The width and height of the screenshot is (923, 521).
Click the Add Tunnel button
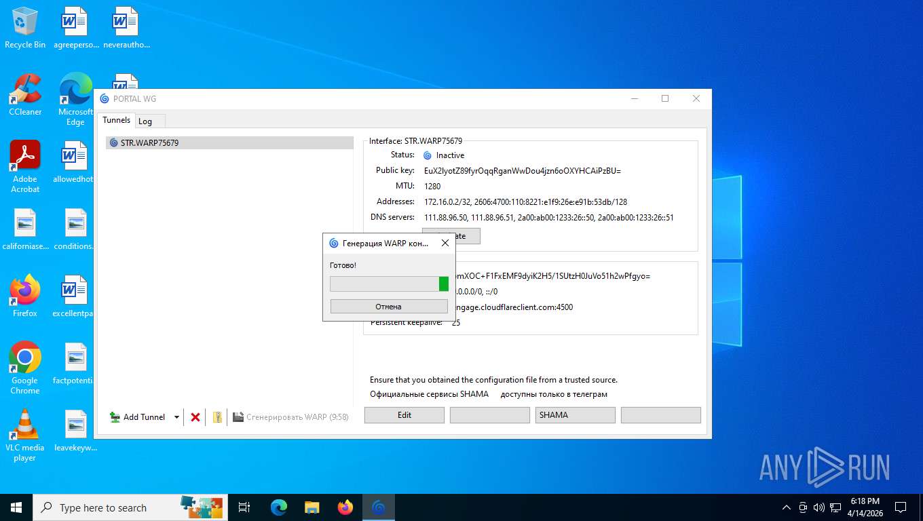(138, 417)
